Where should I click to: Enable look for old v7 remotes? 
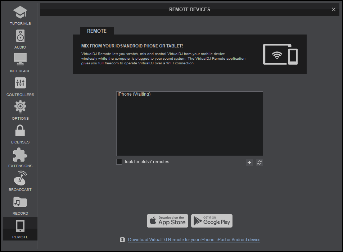click(119, 162)
